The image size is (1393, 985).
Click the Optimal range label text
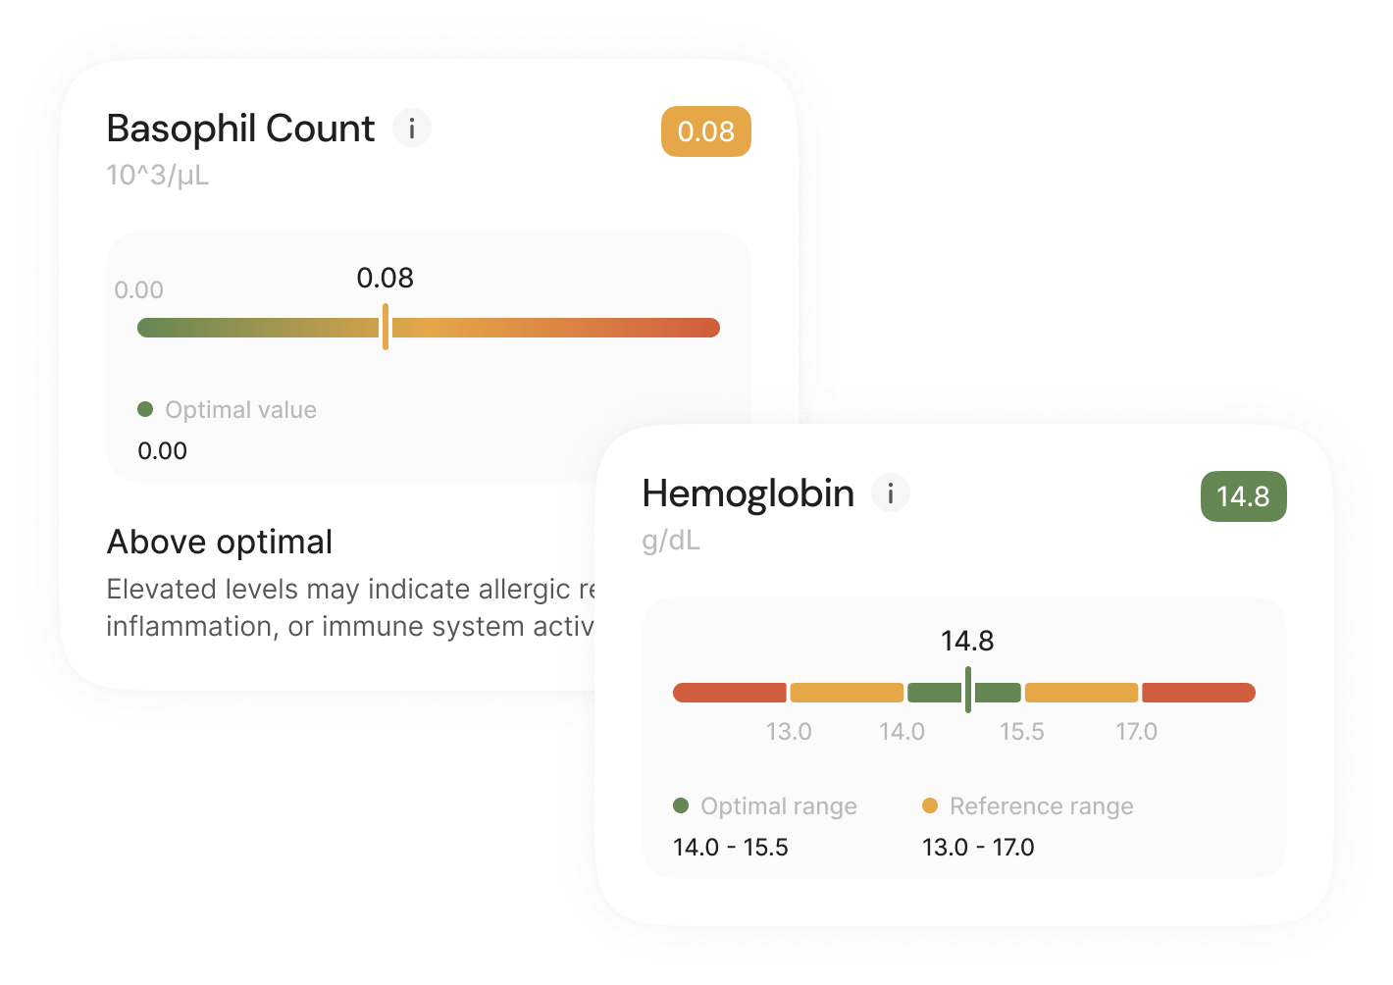tap(779, 806)
